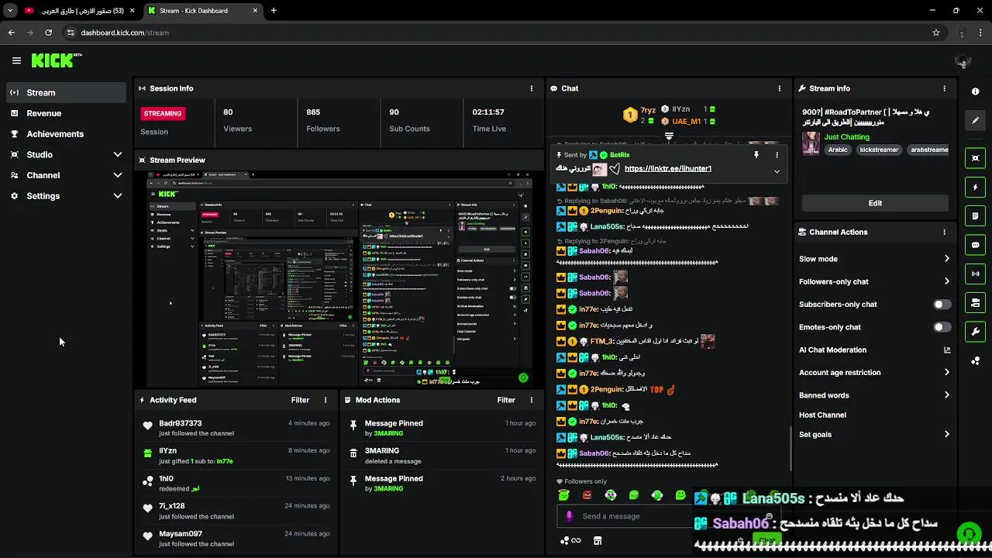Pick the red angry emote in quick emotes
The image size is (992, 558).
(x=587, y=495)
